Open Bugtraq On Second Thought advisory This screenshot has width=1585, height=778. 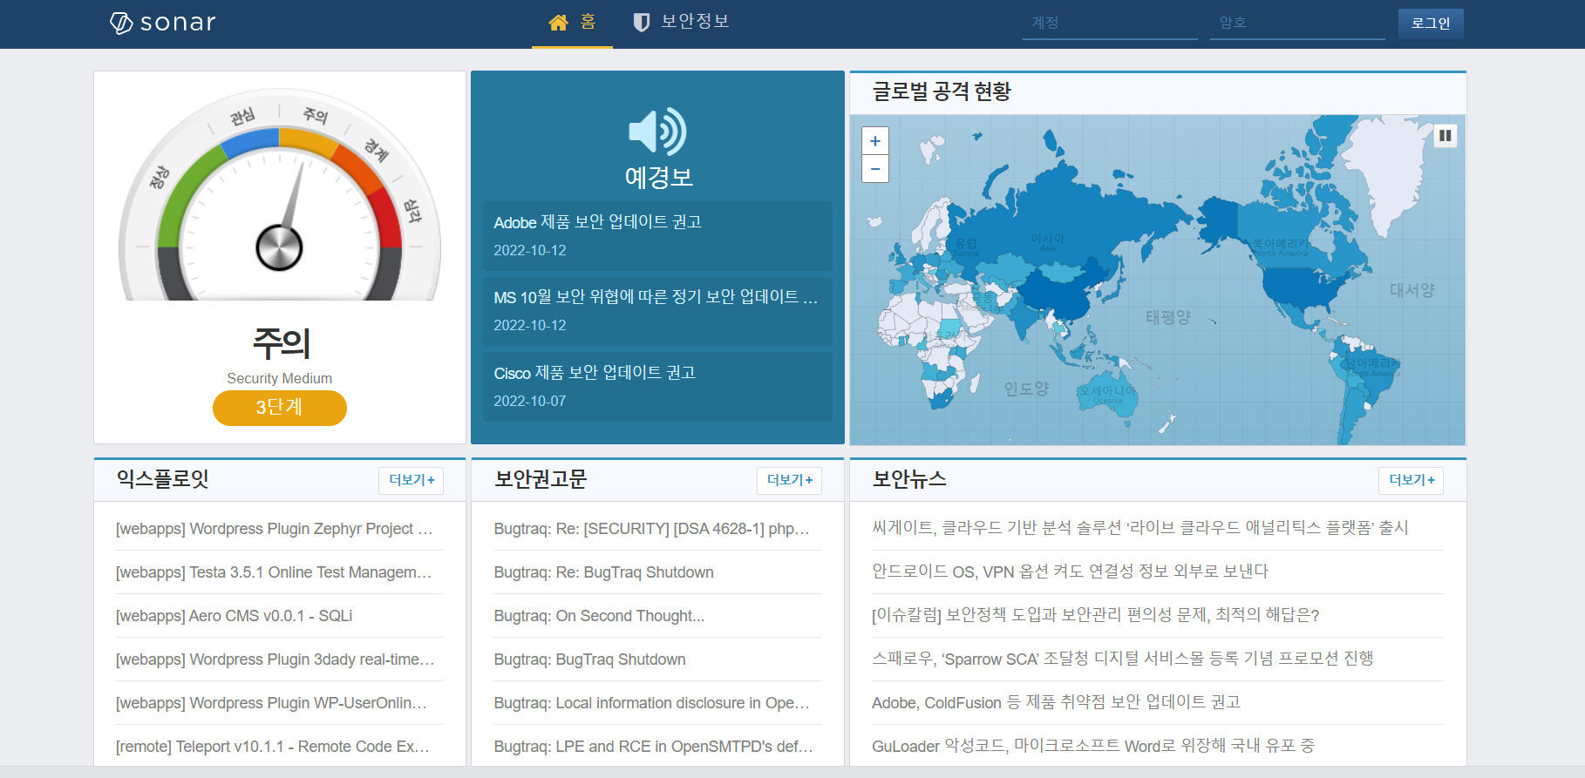click(599, 616)
